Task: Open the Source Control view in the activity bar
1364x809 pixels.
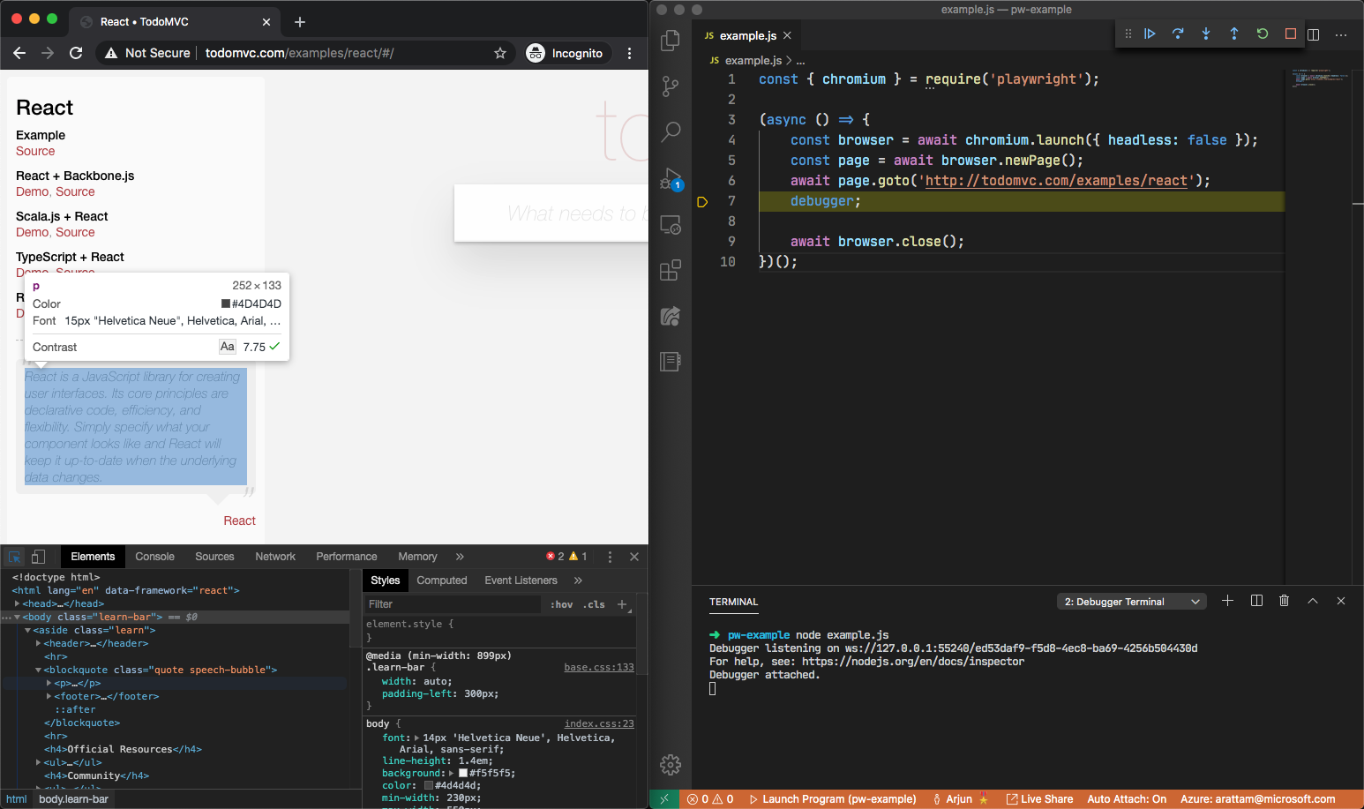Action: pos(671,86)
